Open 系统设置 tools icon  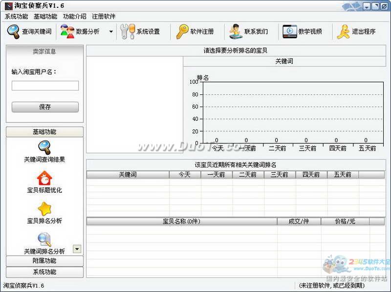(128, 32)
